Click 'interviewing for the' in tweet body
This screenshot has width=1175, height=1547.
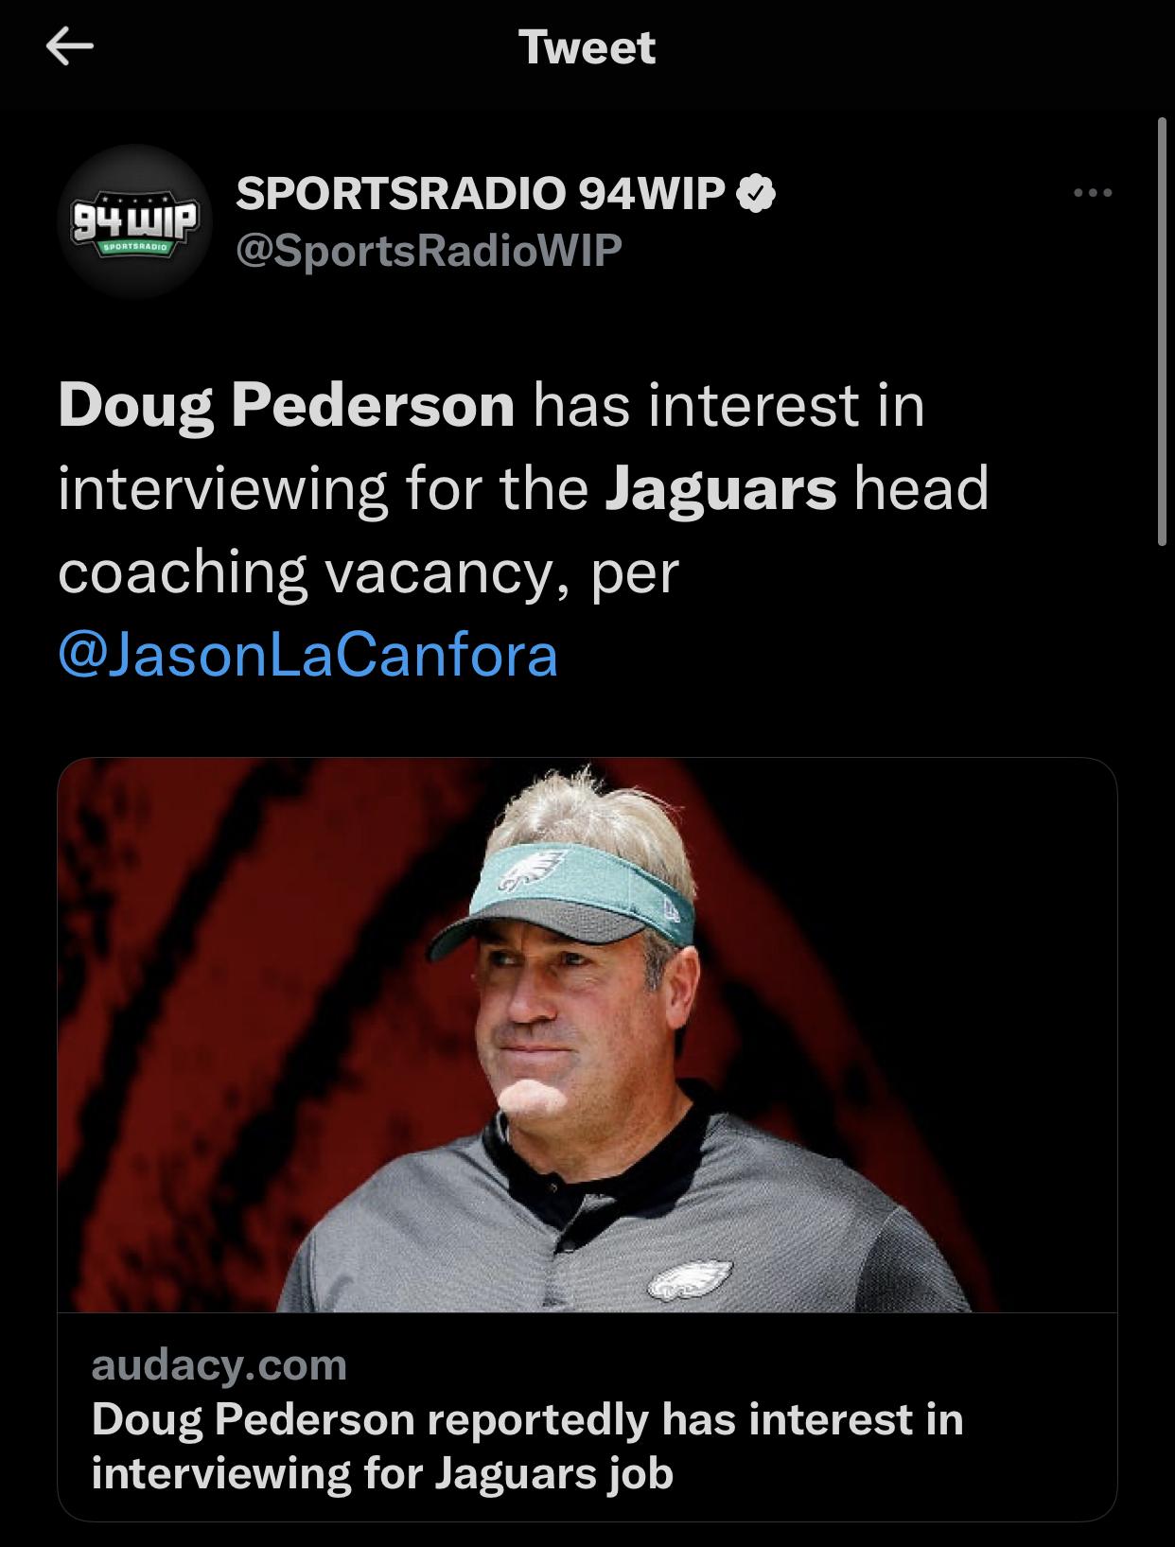[324, 489]
